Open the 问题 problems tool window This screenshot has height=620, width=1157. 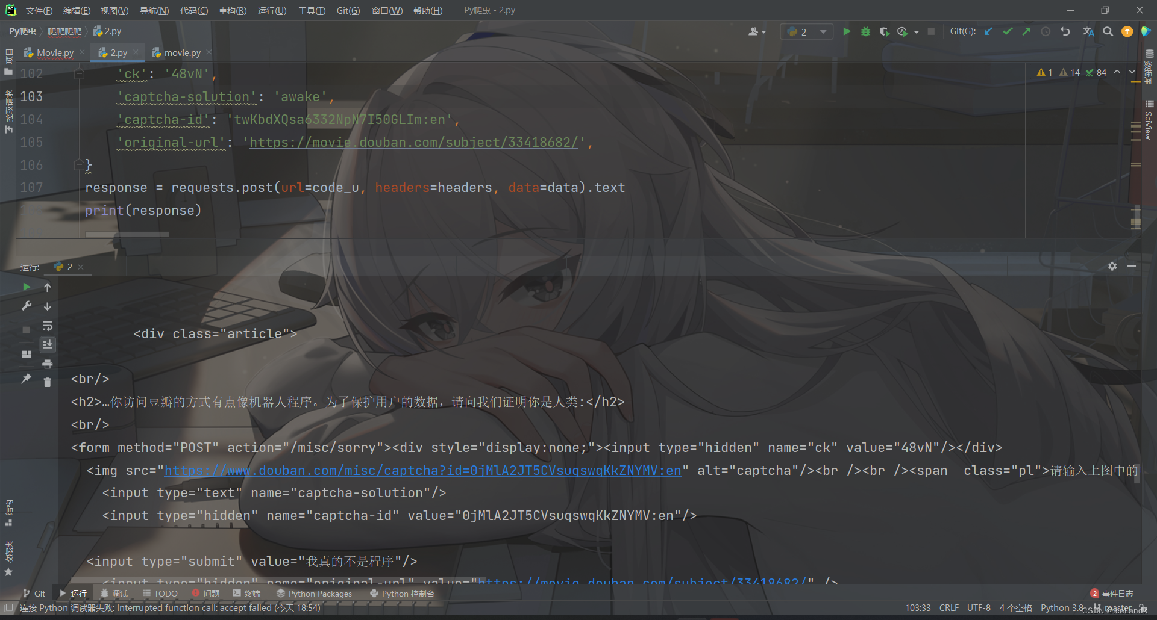click(206, 594)
